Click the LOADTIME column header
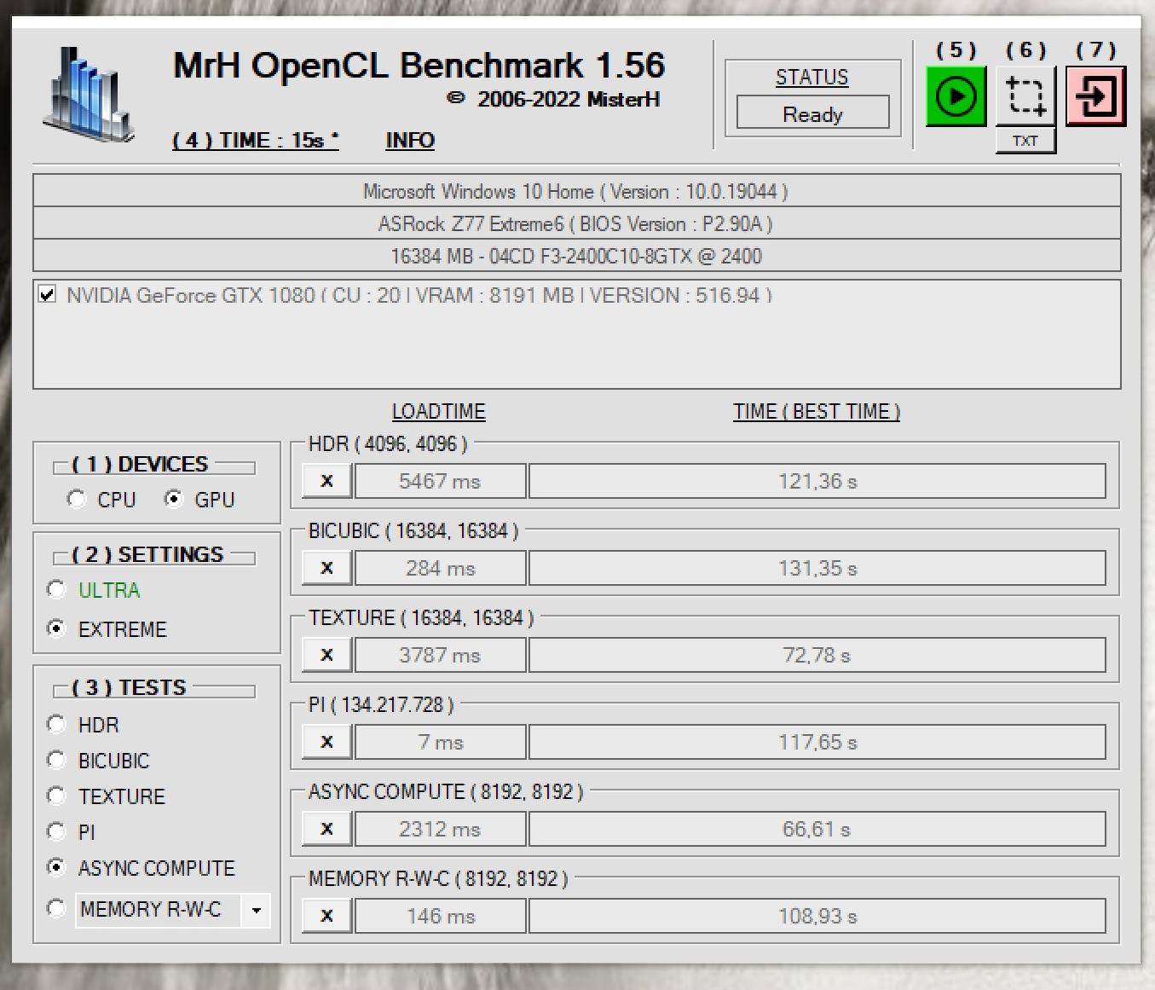Image resolution: width=1155 pixels, height=990 pixels. (438, 412)
